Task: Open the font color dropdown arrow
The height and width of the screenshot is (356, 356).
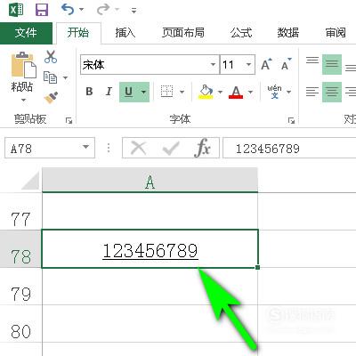Action: (x=251, y=92)
